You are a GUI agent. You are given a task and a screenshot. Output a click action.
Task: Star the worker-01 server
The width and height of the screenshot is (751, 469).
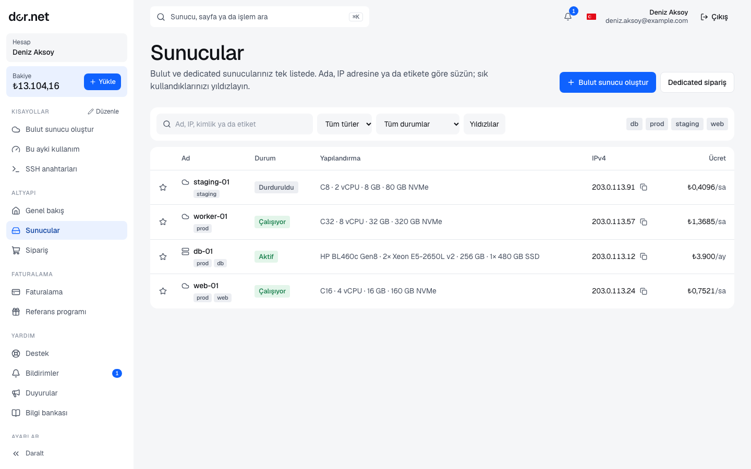163,222
